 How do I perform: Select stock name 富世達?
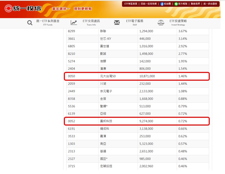[x=104, y=46]
